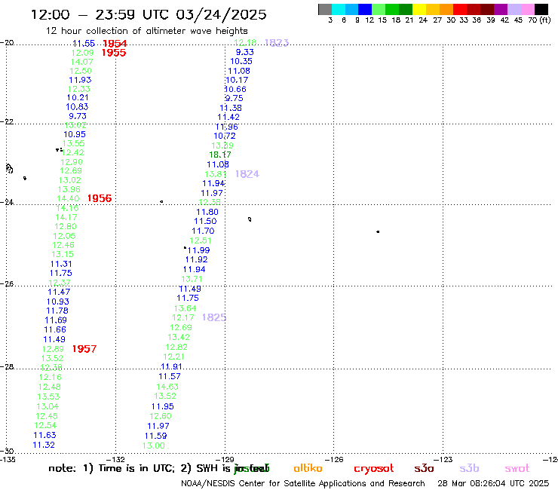Click the cryosat satellite legend label
The height and width of the screenshot is (490, 558).
tap(374, 468)
